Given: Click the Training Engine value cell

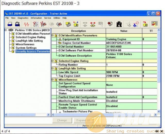Looking at the screenshot, I should pyautogui.click(x=124, y=39).
